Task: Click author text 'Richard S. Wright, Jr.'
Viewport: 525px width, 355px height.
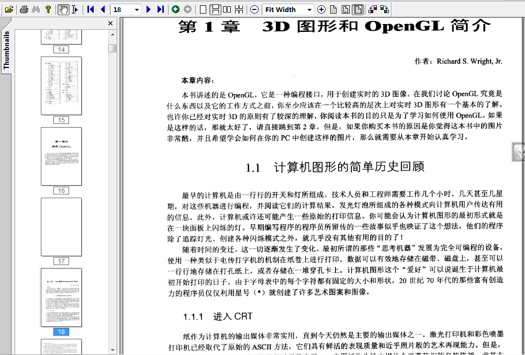Action: [470, 61]
